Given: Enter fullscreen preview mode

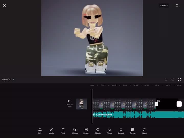Looking at the screenshot, I should tap(179, 80).
